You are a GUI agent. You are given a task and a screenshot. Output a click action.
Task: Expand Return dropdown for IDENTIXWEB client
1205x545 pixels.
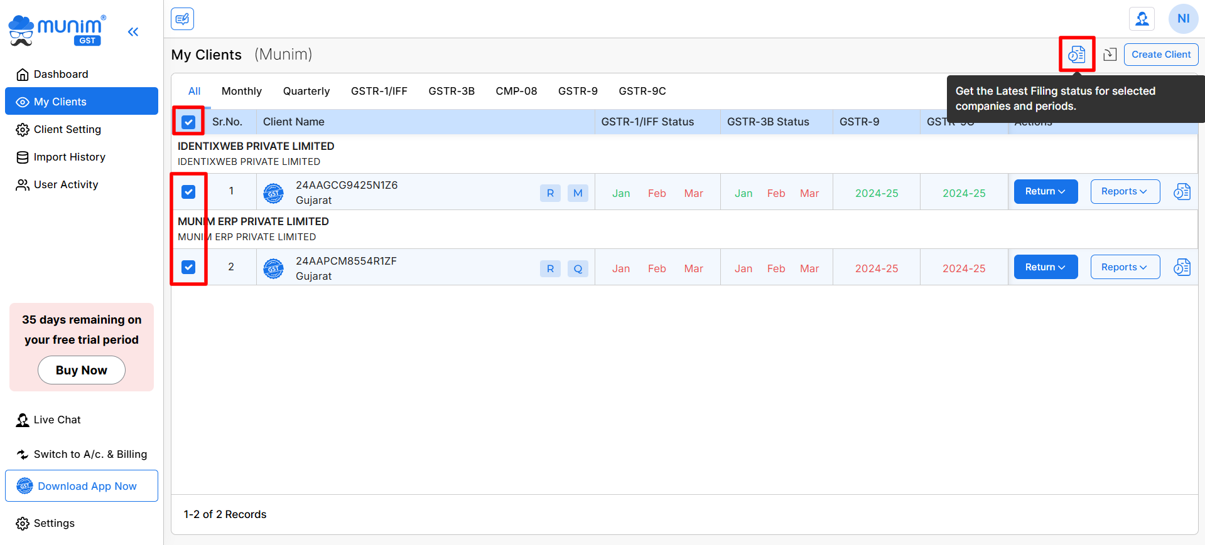[x=1046, y=192]
